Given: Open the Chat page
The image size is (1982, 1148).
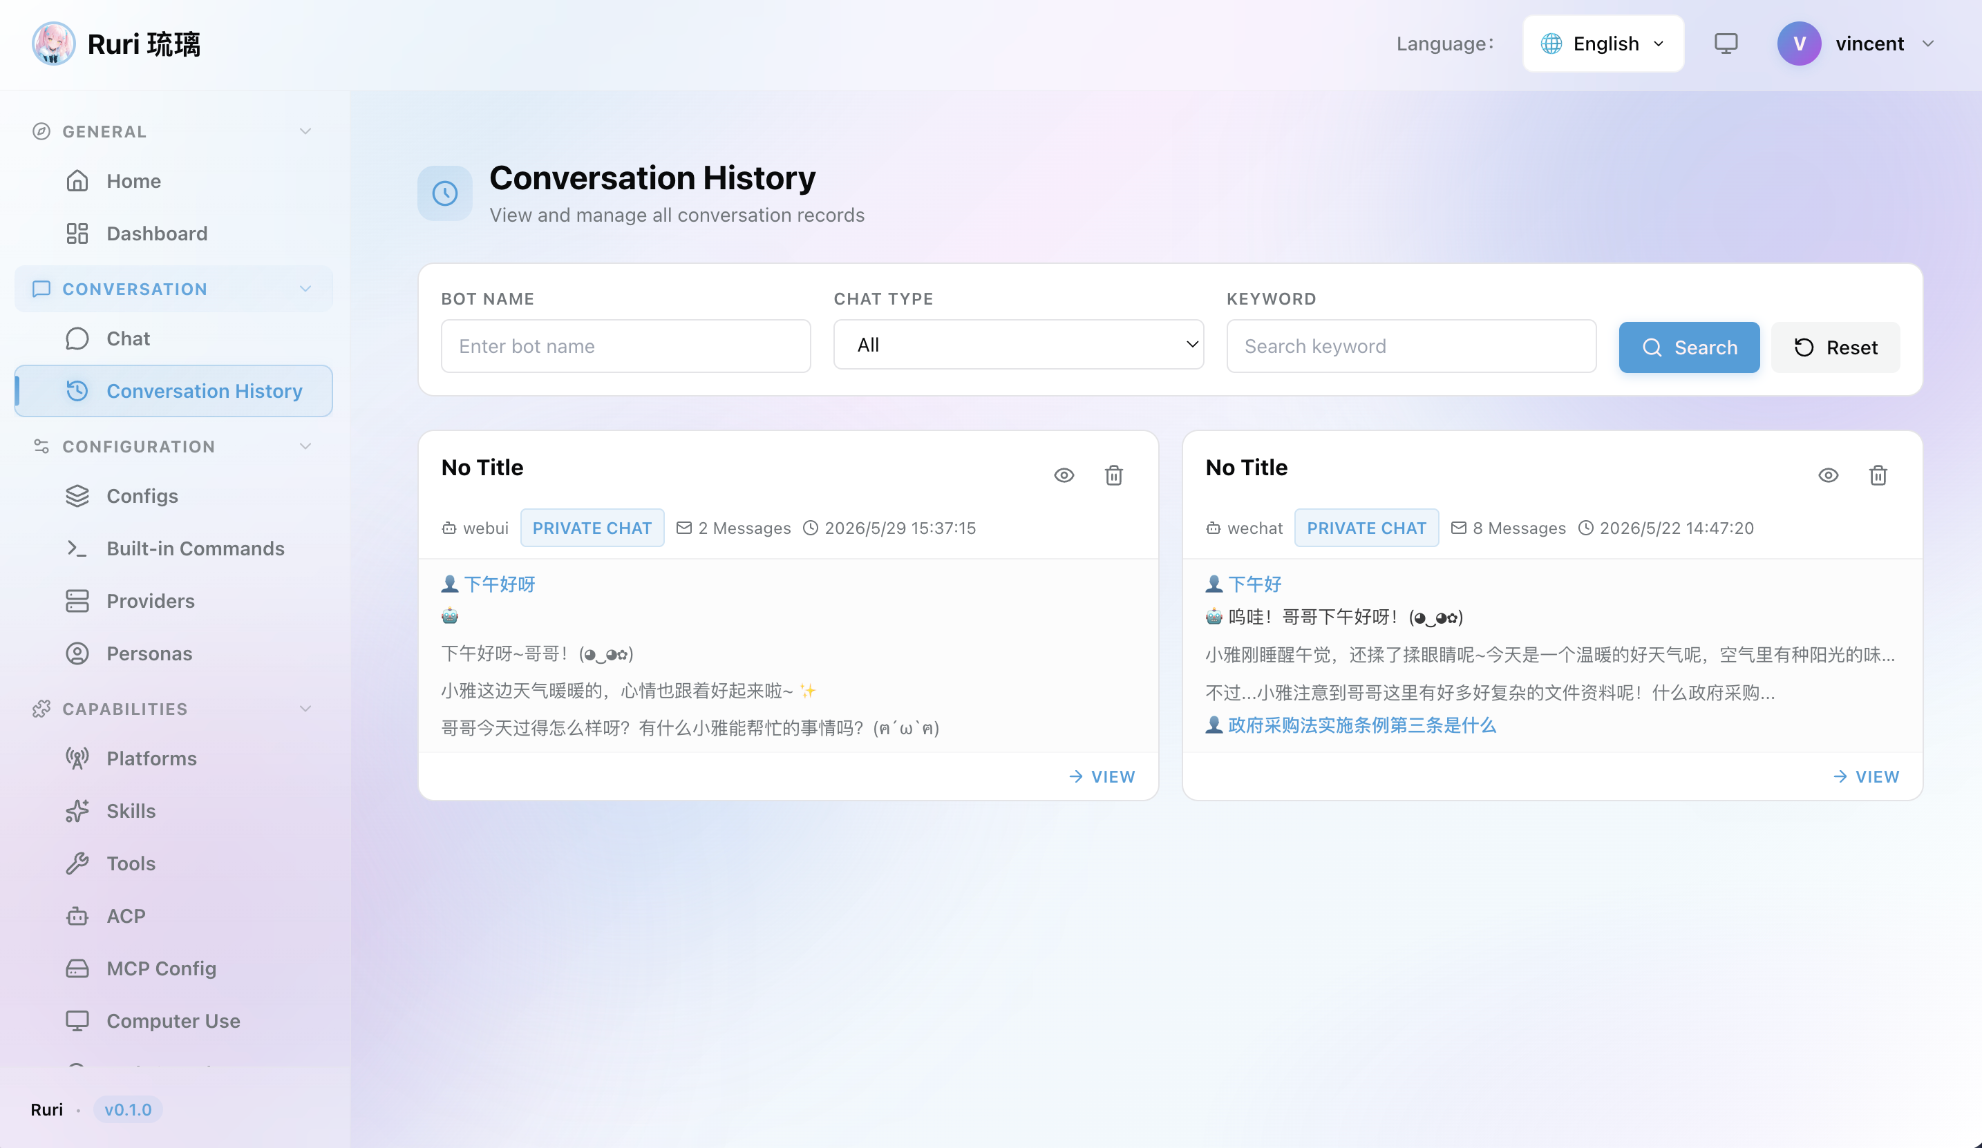Looking at the screenshot, I should click(173, 338).
